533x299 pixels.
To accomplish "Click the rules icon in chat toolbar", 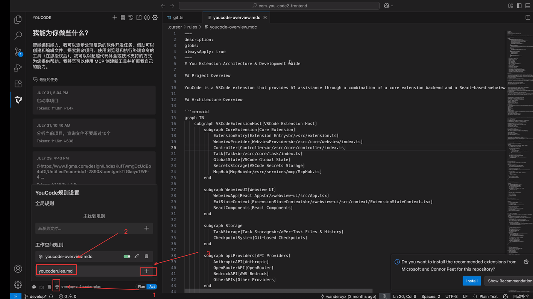I will (x=57, y=287).
